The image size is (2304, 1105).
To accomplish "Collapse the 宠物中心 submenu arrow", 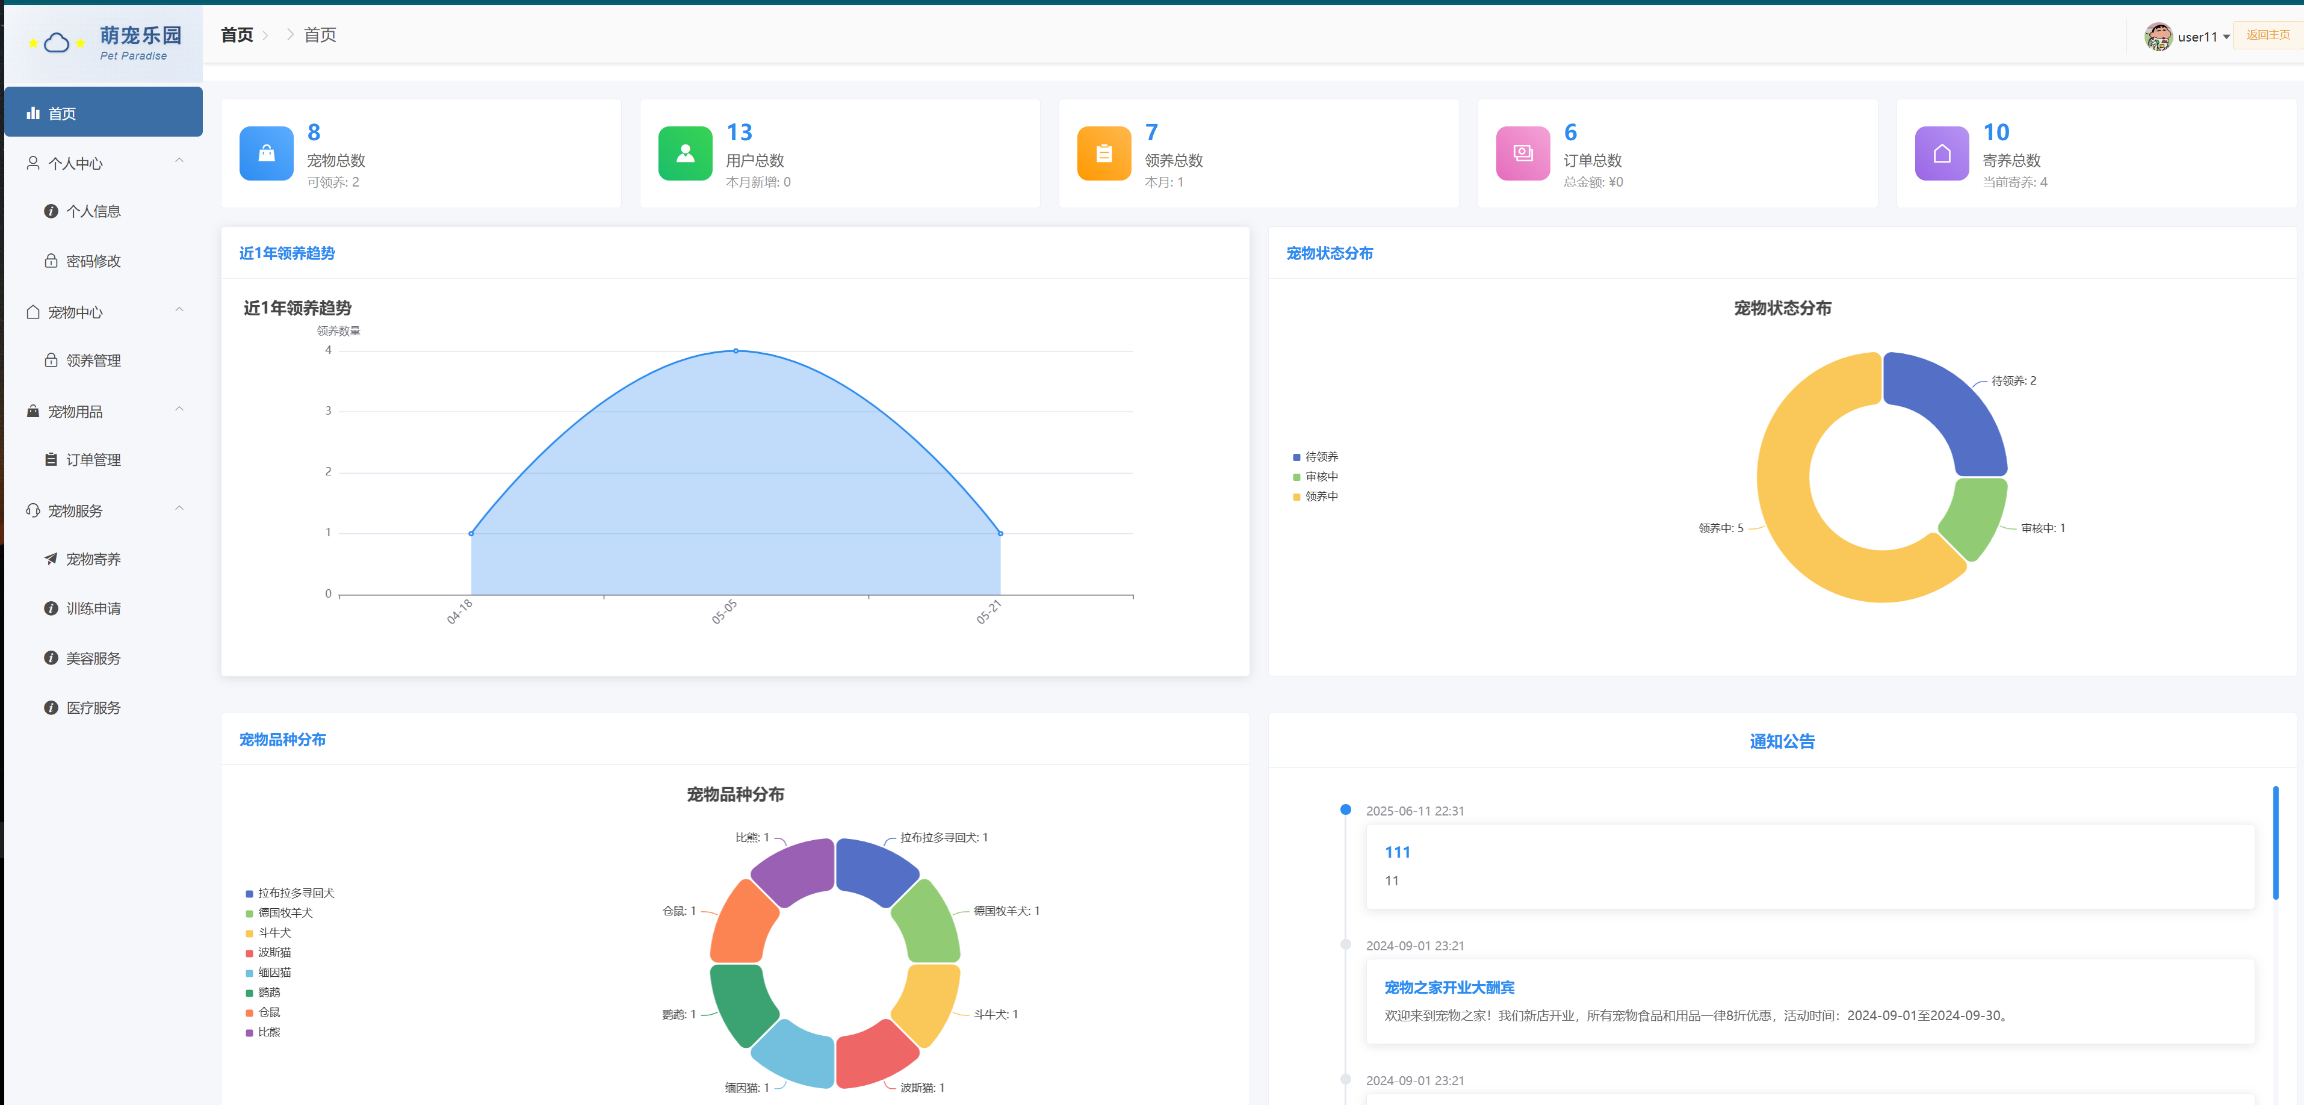I will coord(179,310).
